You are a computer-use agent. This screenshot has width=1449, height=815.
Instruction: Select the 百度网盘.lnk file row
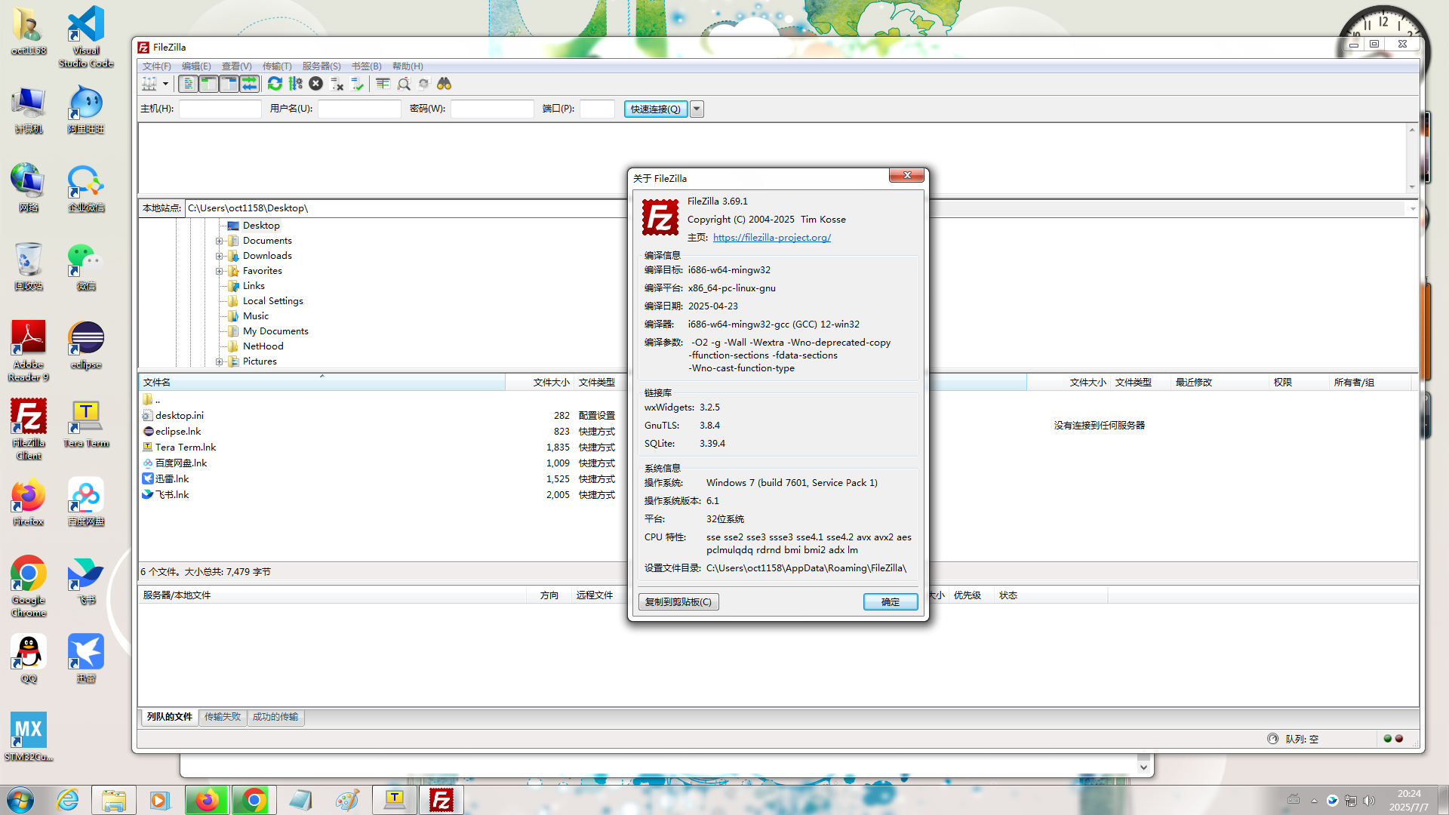point(380,463)
